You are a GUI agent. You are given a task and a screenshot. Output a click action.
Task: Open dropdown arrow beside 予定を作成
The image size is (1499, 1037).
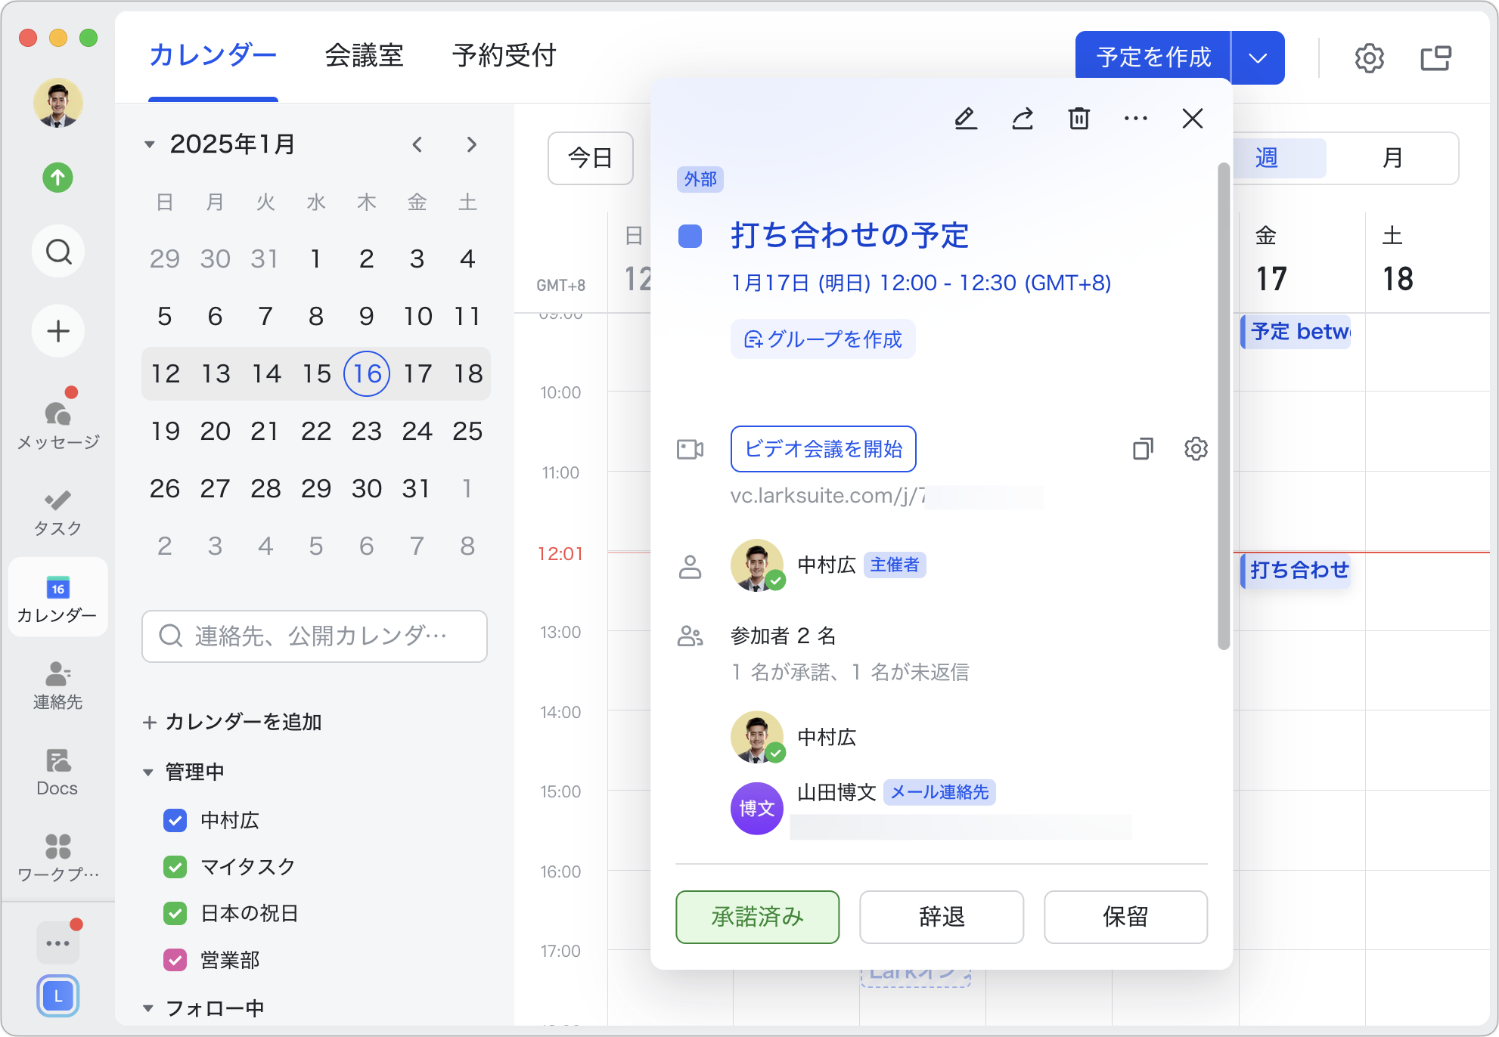click(x=1258, y=57)
